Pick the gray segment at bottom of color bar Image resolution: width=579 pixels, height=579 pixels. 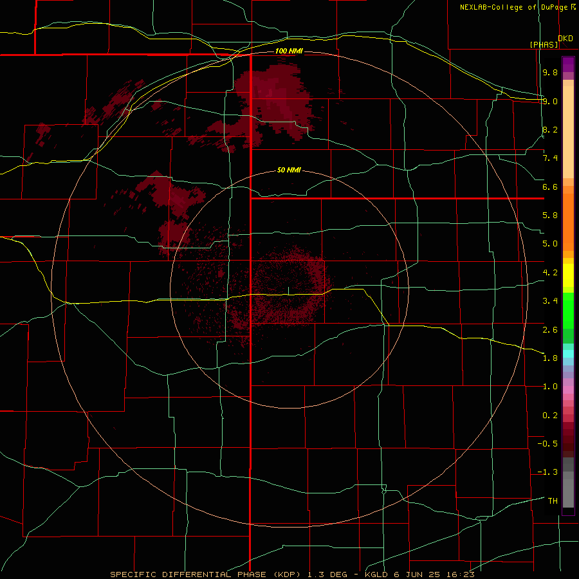click(x=568, y=493)
